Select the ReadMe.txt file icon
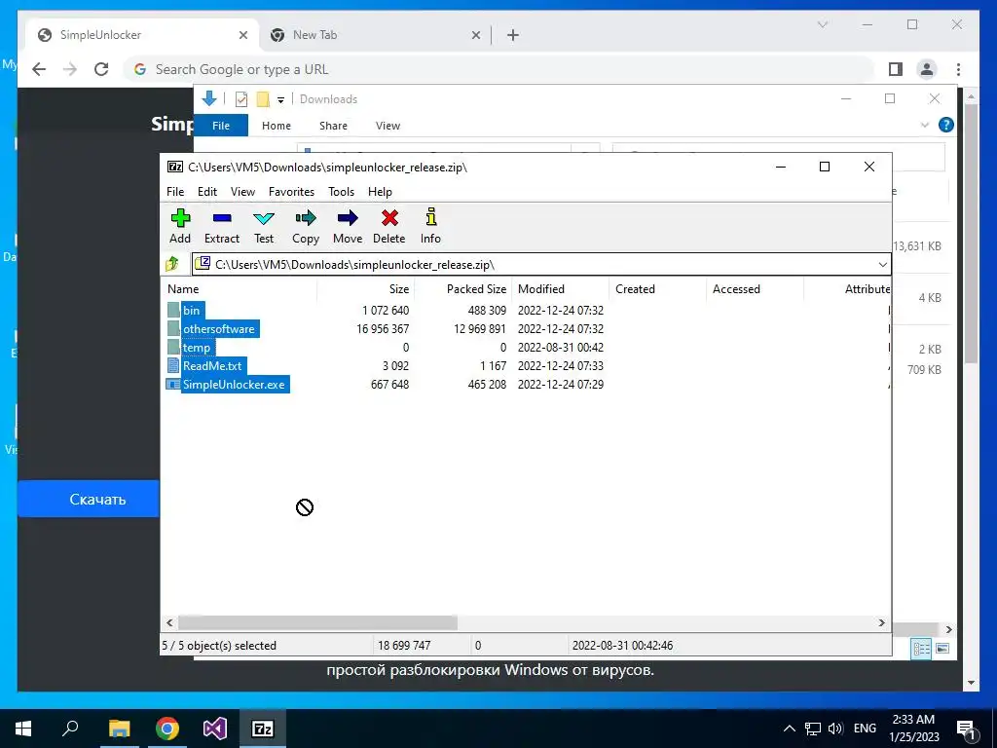The width and height of the screenshot is (997, 748). (x=173, y=365)
